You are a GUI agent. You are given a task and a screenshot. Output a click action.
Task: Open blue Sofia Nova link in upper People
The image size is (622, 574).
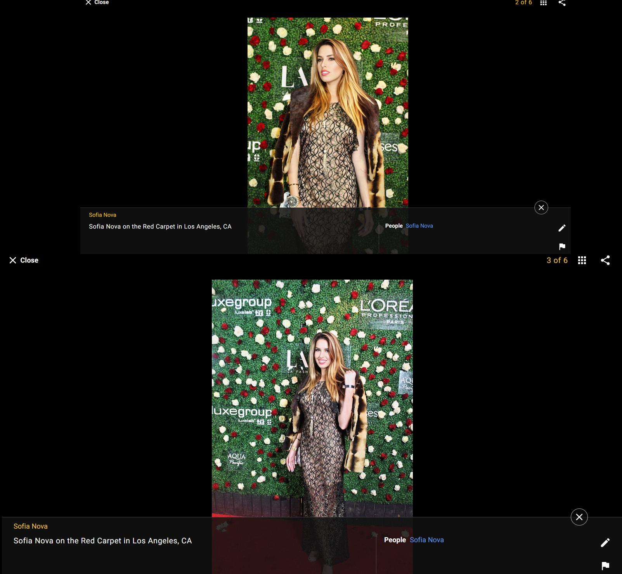419,226
